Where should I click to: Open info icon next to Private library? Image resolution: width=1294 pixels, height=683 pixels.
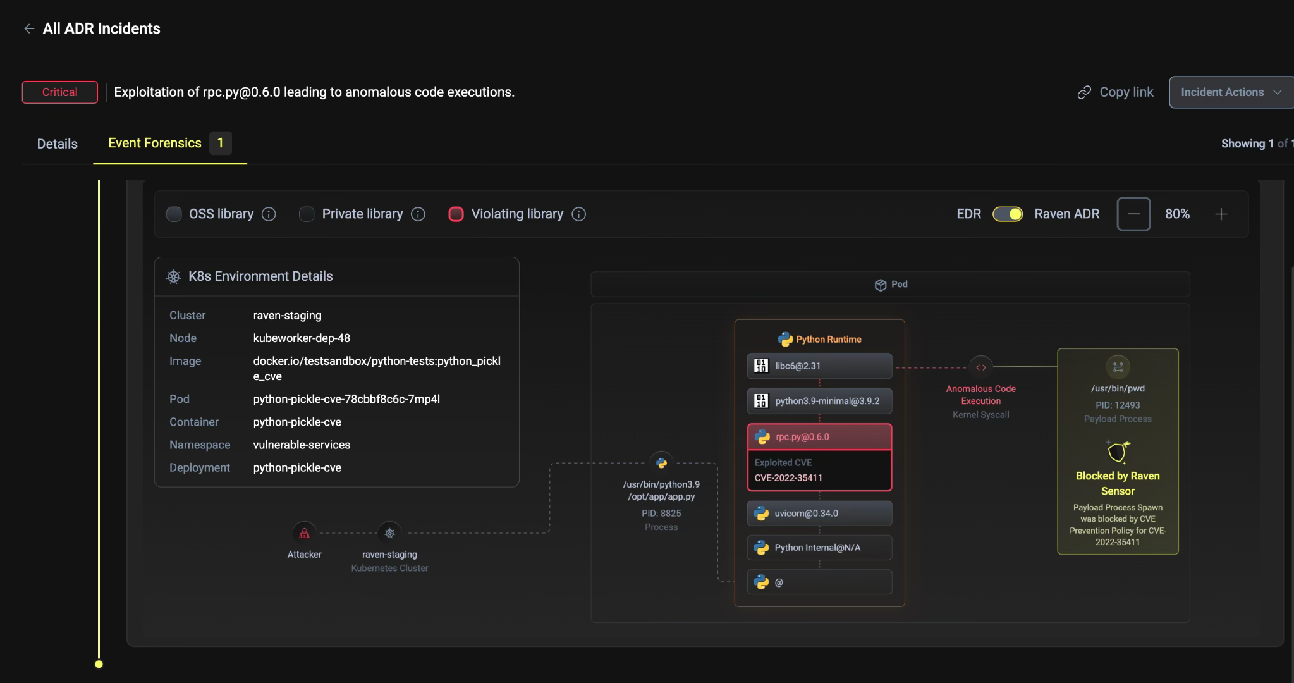418,214
